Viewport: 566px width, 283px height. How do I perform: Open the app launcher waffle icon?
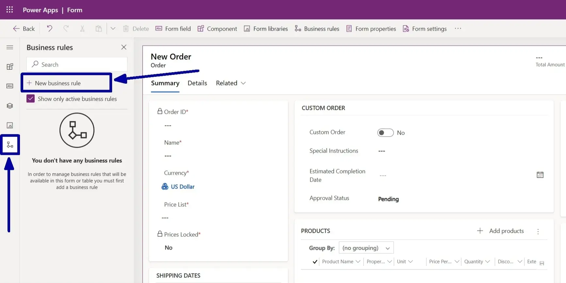10,10
